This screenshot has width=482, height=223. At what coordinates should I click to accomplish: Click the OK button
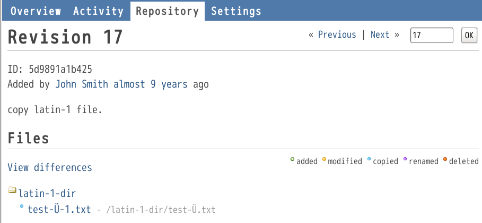(469, 35)
